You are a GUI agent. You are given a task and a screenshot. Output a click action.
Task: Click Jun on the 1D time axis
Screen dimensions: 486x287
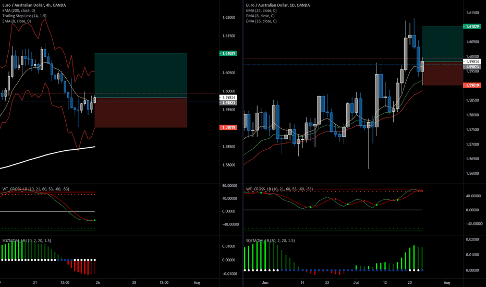265,283
